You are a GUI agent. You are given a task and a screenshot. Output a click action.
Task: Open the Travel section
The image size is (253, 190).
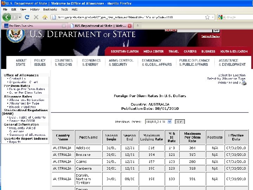pos(174,51)
